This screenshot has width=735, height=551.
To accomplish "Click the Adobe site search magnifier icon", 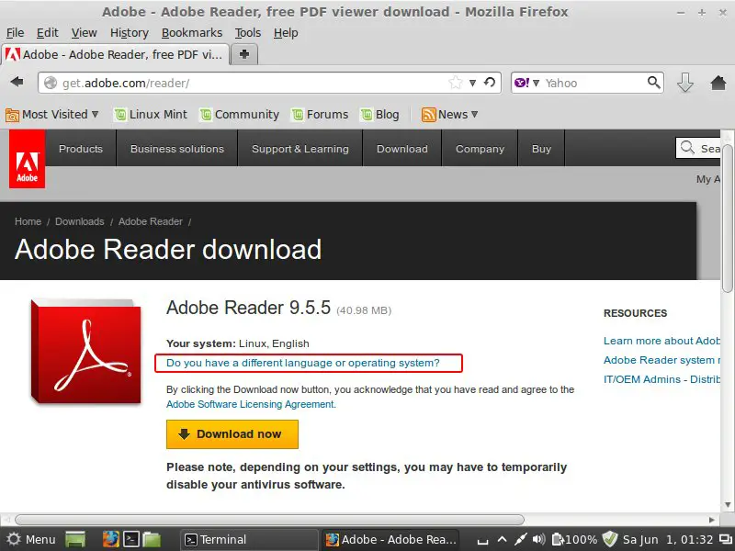I will pos(687,147).
